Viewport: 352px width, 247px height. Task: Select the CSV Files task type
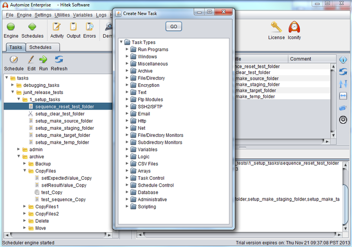click(148, 164)
